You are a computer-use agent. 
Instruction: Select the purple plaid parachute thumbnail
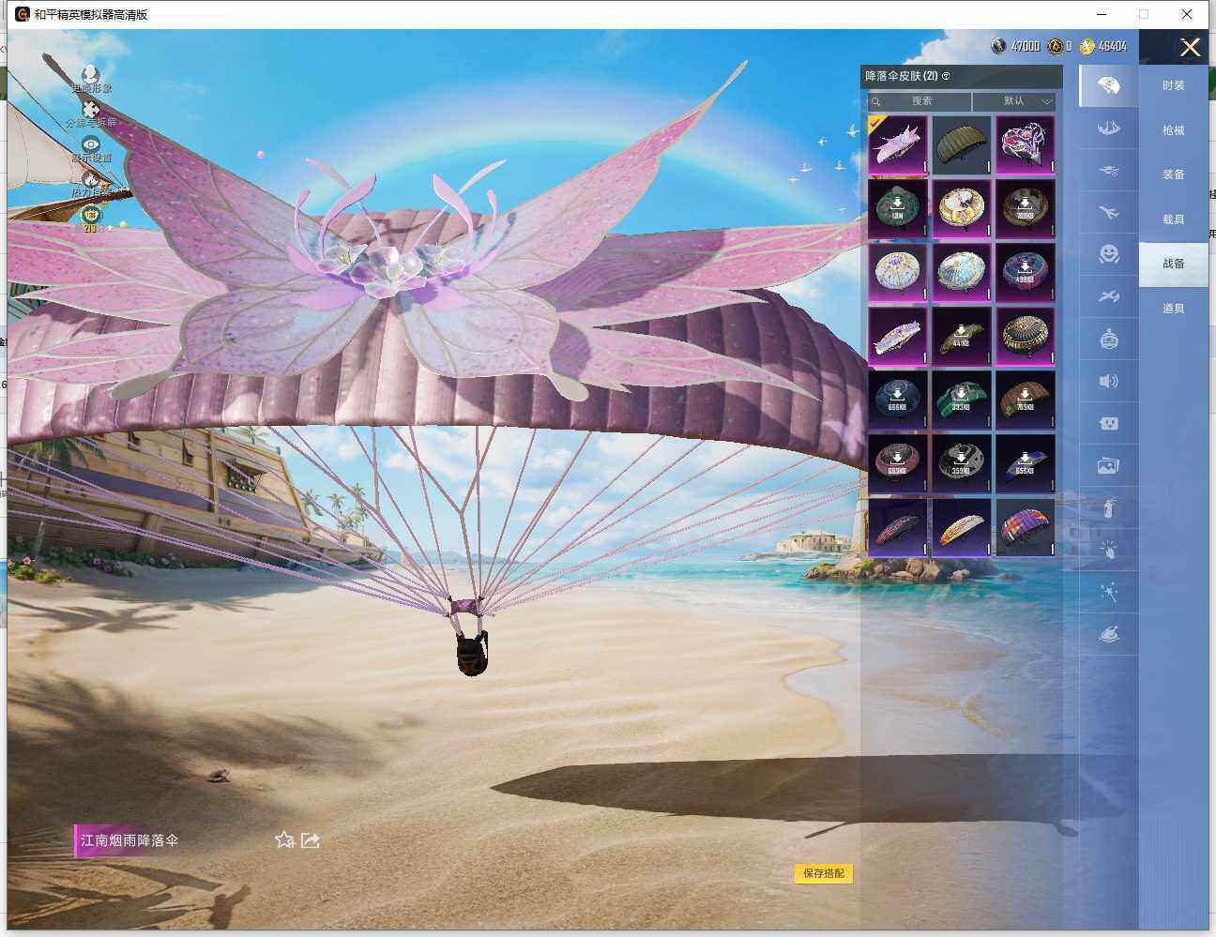pos(1026,527)
